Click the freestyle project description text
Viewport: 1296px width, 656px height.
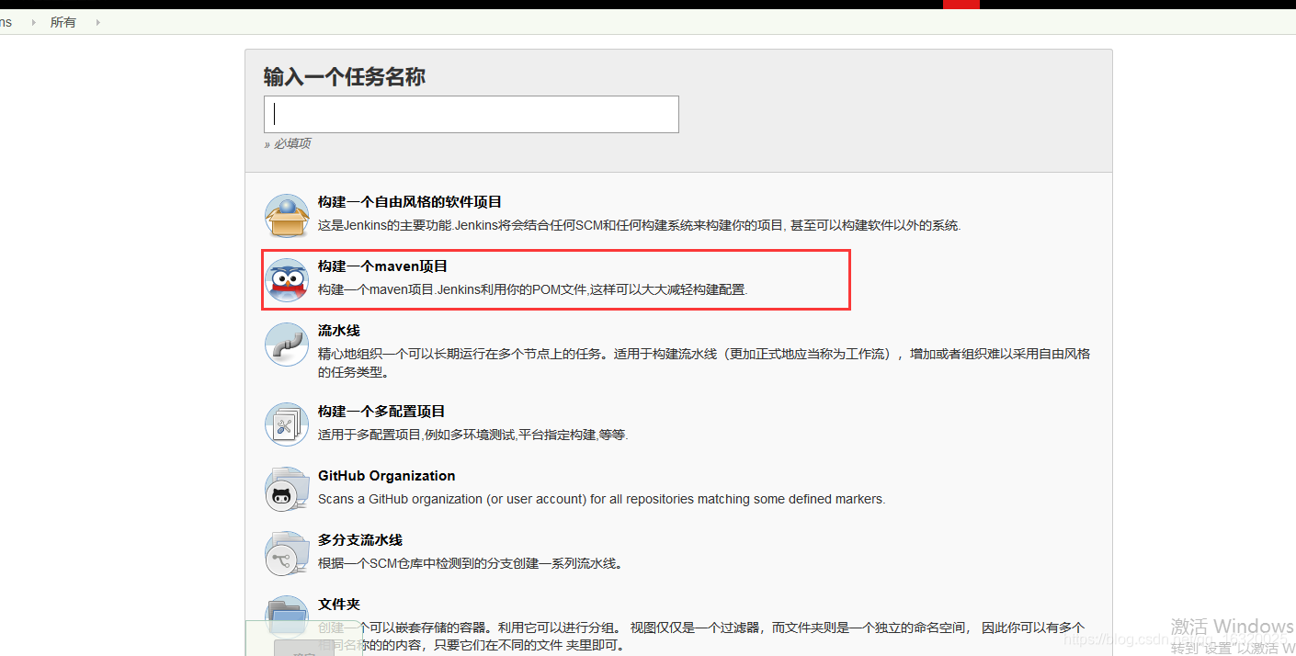tap(639, 225)
